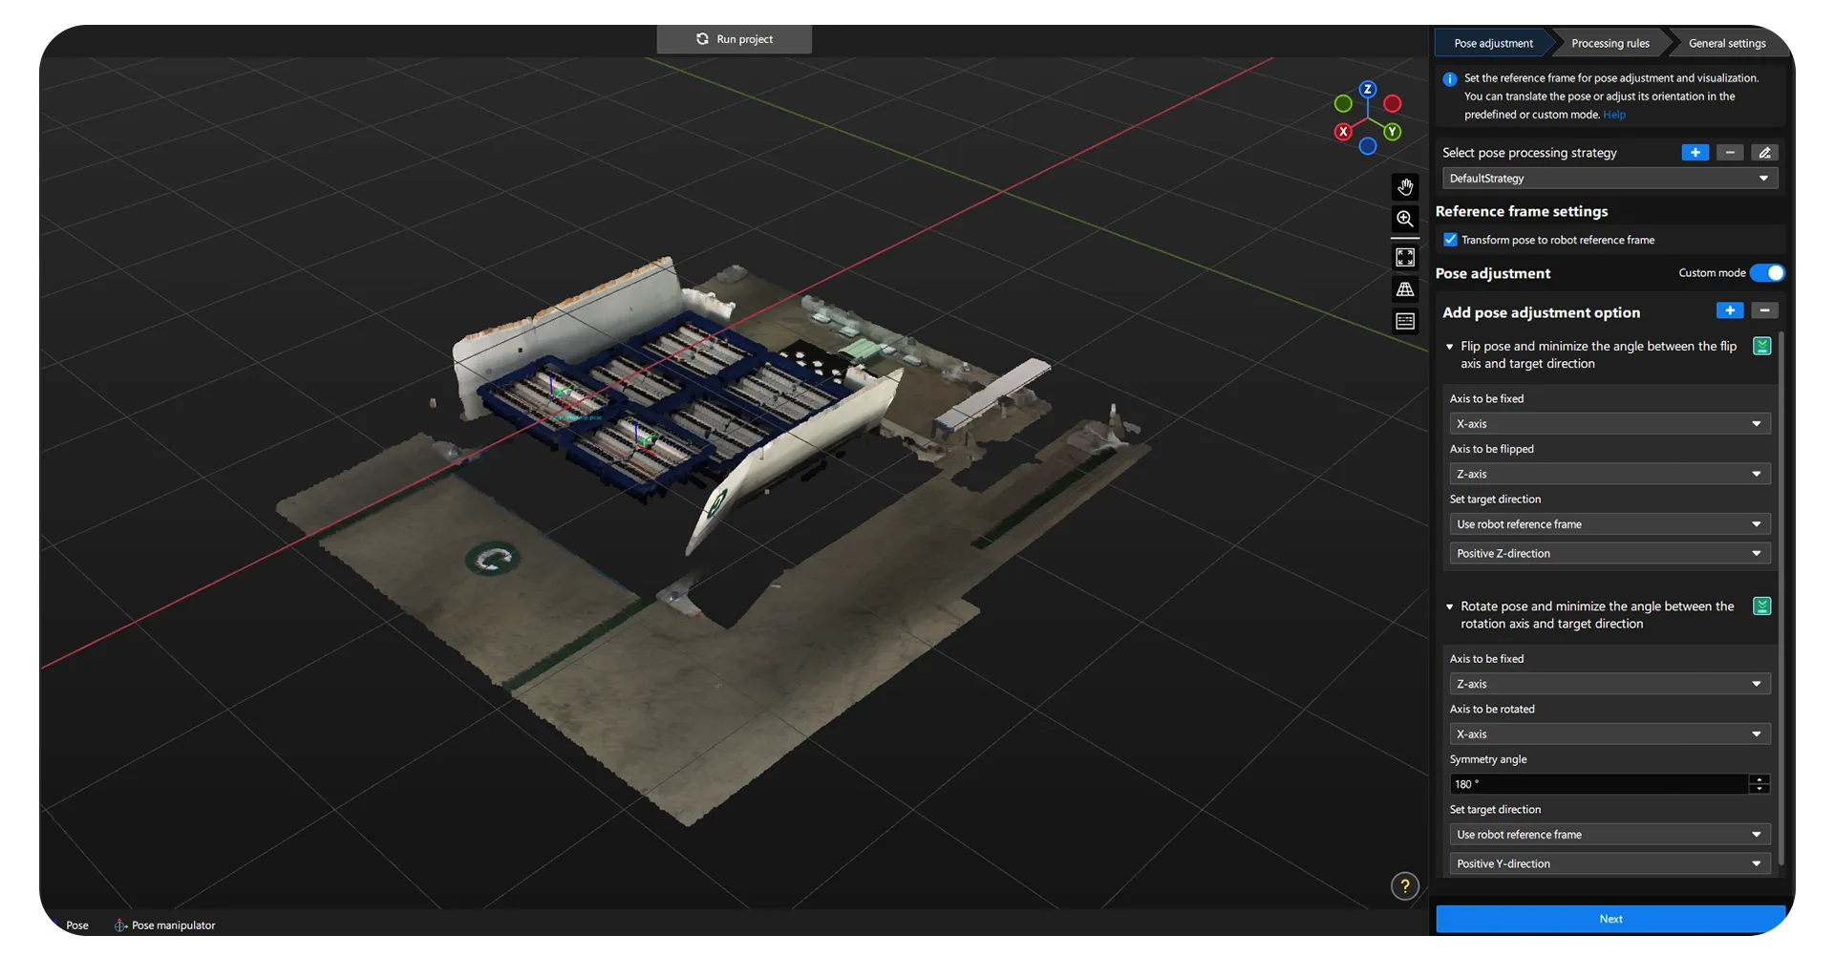Rename strategy with the edit pencil icon
The height and width of the screenshot is (957, 1834).
click(x=1764, y=153)
